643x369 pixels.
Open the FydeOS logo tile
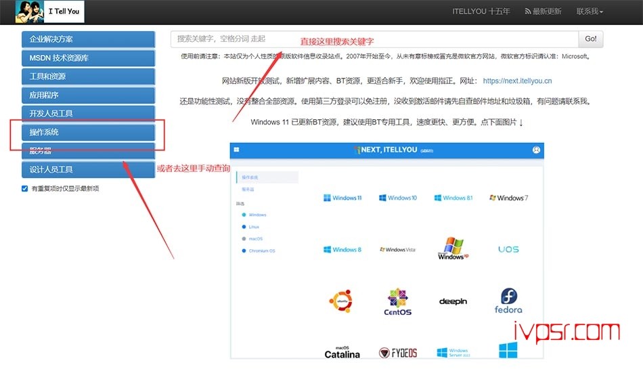click(398, 353)
